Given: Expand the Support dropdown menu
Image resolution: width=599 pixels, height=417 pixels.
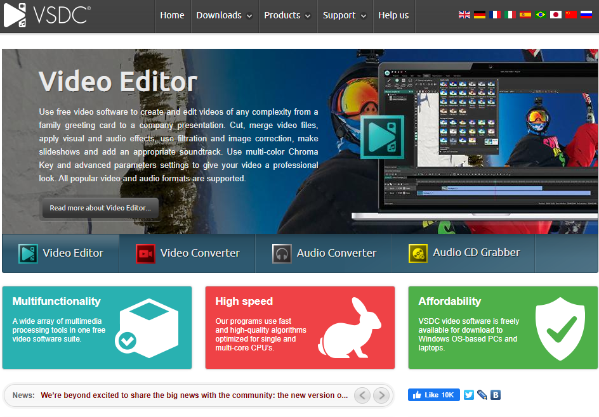Looking at the screenshot, I should (341, 15).
